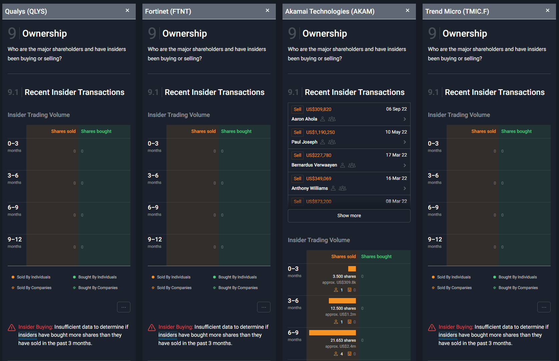Click the orange bar for Akamai 3–6 months

tap(342, 301)
